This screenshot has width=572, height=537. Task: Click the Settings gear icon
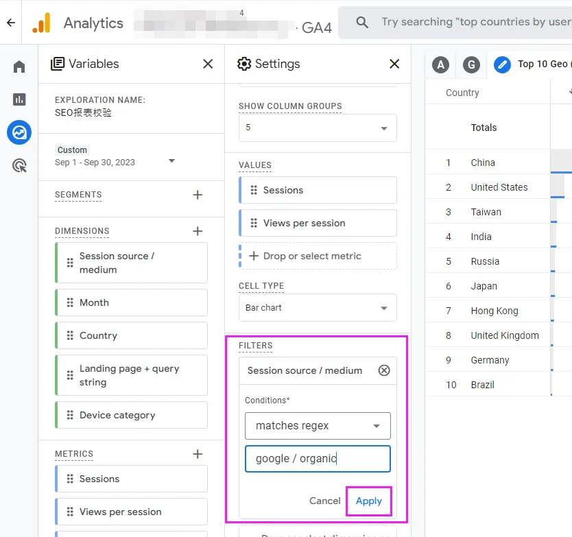pyautogui.click(x=244, y=64)
